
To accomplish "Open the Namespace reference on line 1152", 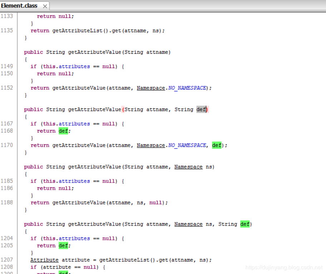I will (151, 88).
